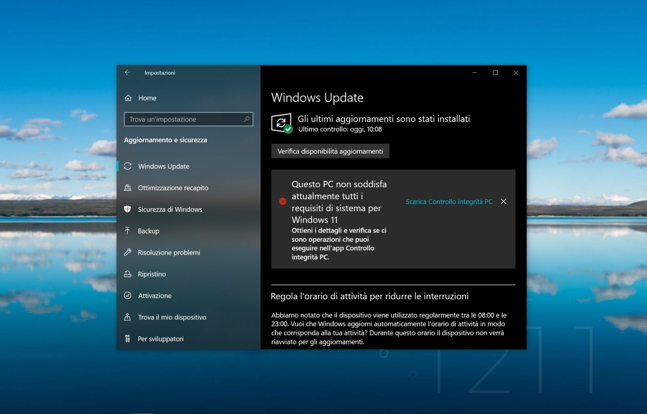This screenshot has height=414, width=647.
Task: Click 'Abbiamo notato che il dispositivo' paragraph
Action: coord(389,328)
